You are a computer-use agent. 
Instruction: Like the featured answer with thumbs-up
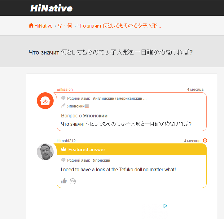[x=64, y=181]
